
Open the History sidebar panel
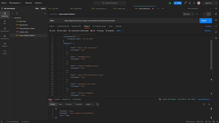(x=5, y=52)
